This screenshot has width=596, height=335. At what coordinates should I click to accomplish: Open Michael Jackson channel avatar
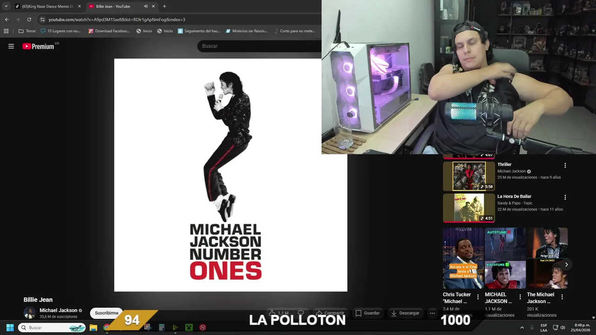click(30, 313)
